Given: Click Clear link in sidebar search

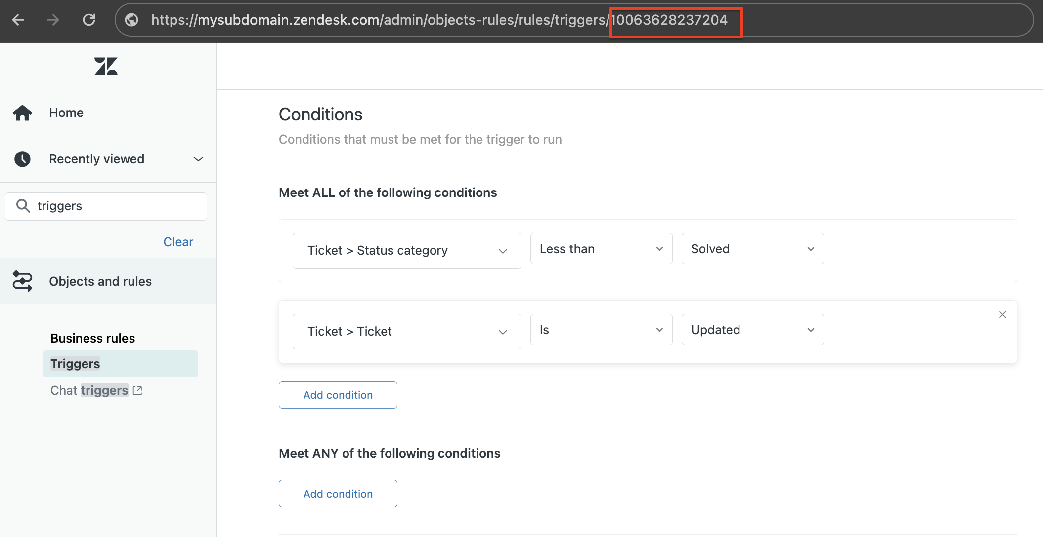Looking at the screenshot, I should (x=178, y=242).
